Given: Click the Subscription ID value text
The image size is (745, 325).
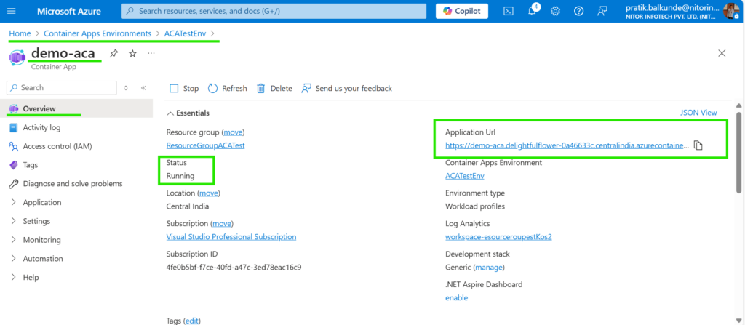Looking at the screenshot, I should pos(234,267).
